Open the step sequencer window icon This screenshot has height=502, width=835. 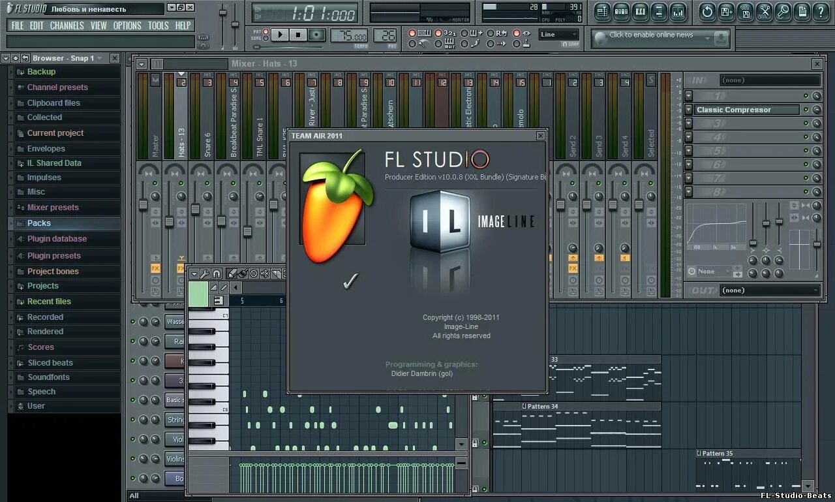pyautogui.click(x=621, y=11)
